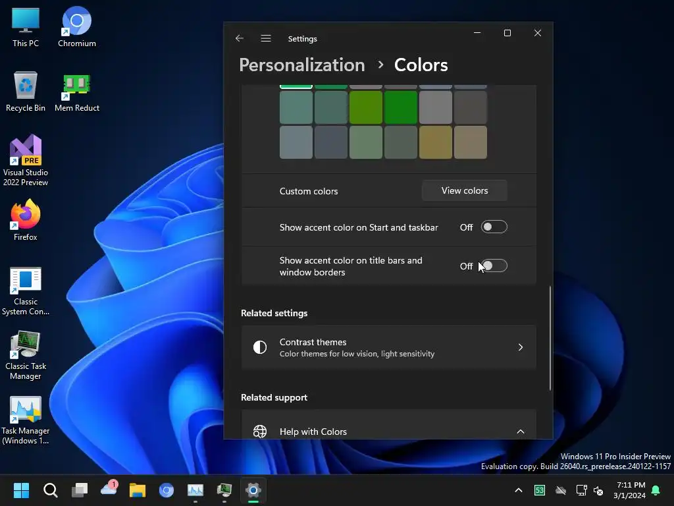Select the golden tan color swatch
This screenshot has height=506, width=674.
click(436, 142)
